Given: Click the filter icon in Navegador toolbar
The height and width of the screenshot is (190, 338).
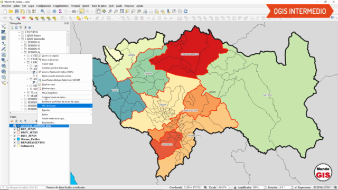Looking at the screenshot, I should (x=21, y=27).
